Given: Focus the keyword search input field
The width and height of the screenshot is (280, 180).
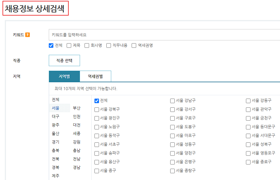Looking at the screenshot, I should [164, 35].
